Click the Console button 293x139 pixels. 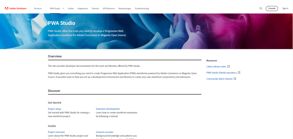pyautogui.click(x=272, y=8)
